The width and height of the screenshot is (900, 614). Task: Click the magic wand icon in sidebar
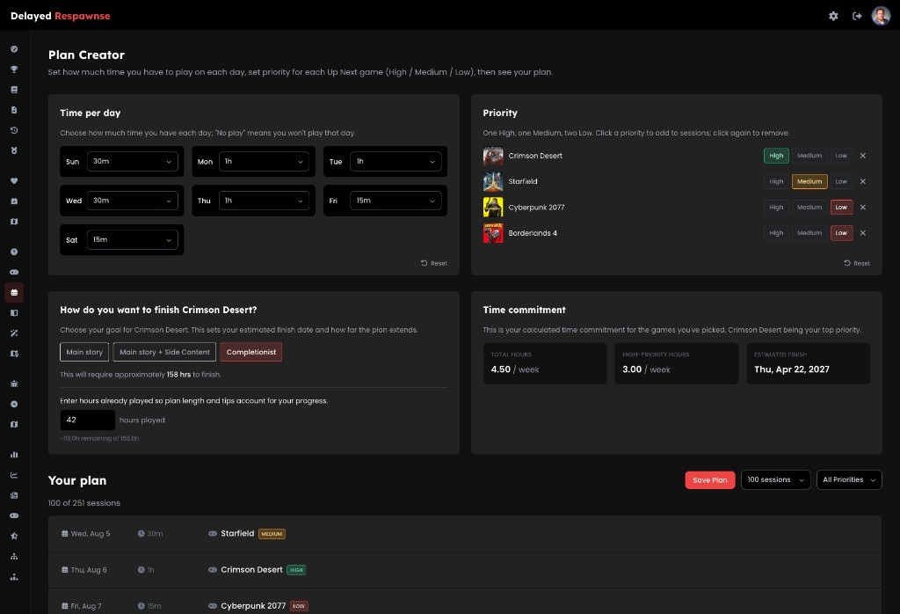point(14,333)
